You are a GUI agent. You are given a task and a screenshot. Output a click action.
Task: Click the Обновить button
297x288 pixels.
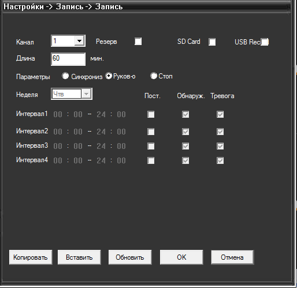pos(130,257)
